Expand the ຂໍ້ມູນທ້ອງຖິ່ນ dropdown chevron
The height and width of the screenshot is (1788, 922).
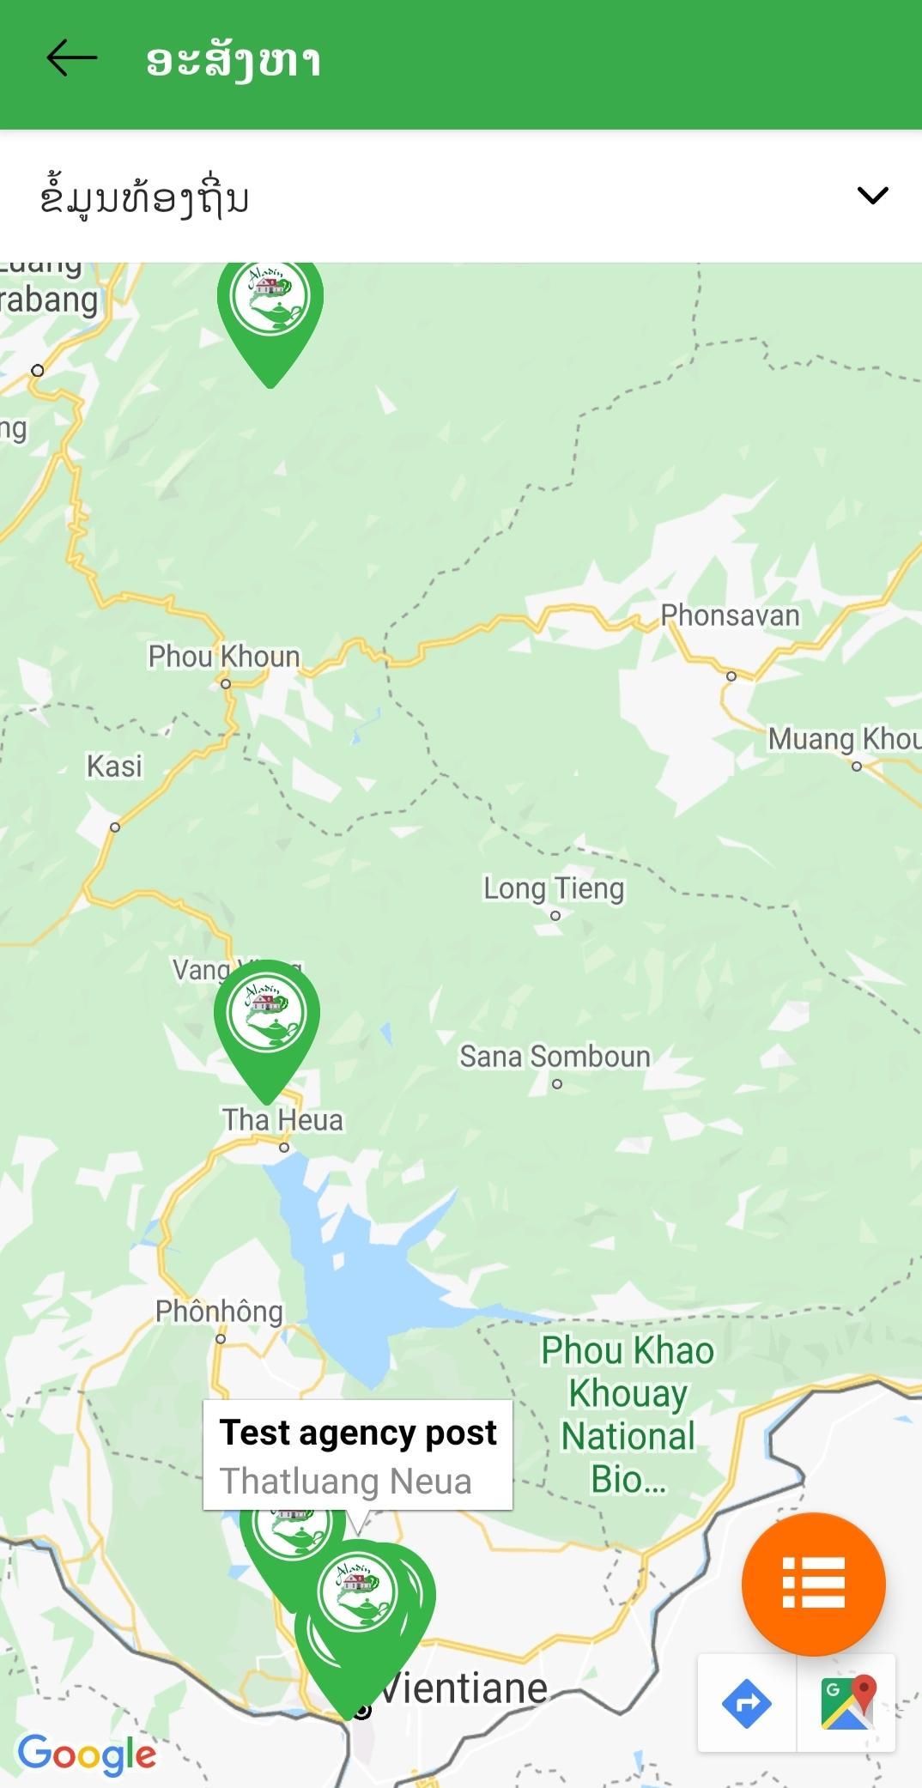(872, 196)
